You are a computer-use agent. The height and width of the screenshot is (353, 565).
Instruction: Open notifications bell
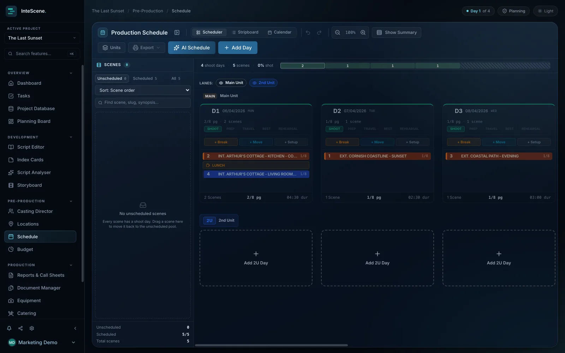click(9, 328)
